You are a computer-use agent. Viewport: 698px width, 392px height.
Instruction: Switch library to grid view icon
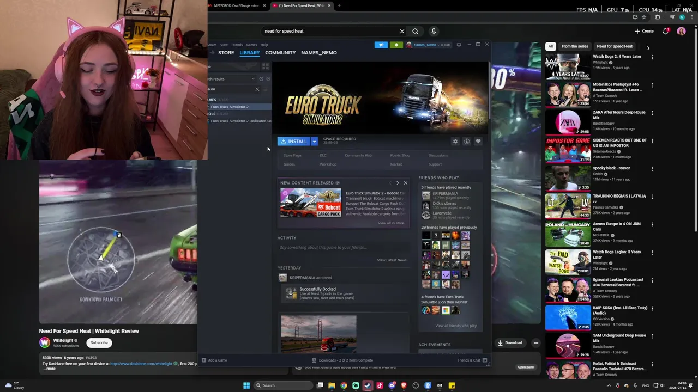tap(266, 66)
